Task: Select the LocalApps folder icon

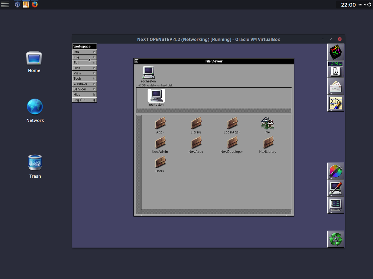Action: [232, 123]
